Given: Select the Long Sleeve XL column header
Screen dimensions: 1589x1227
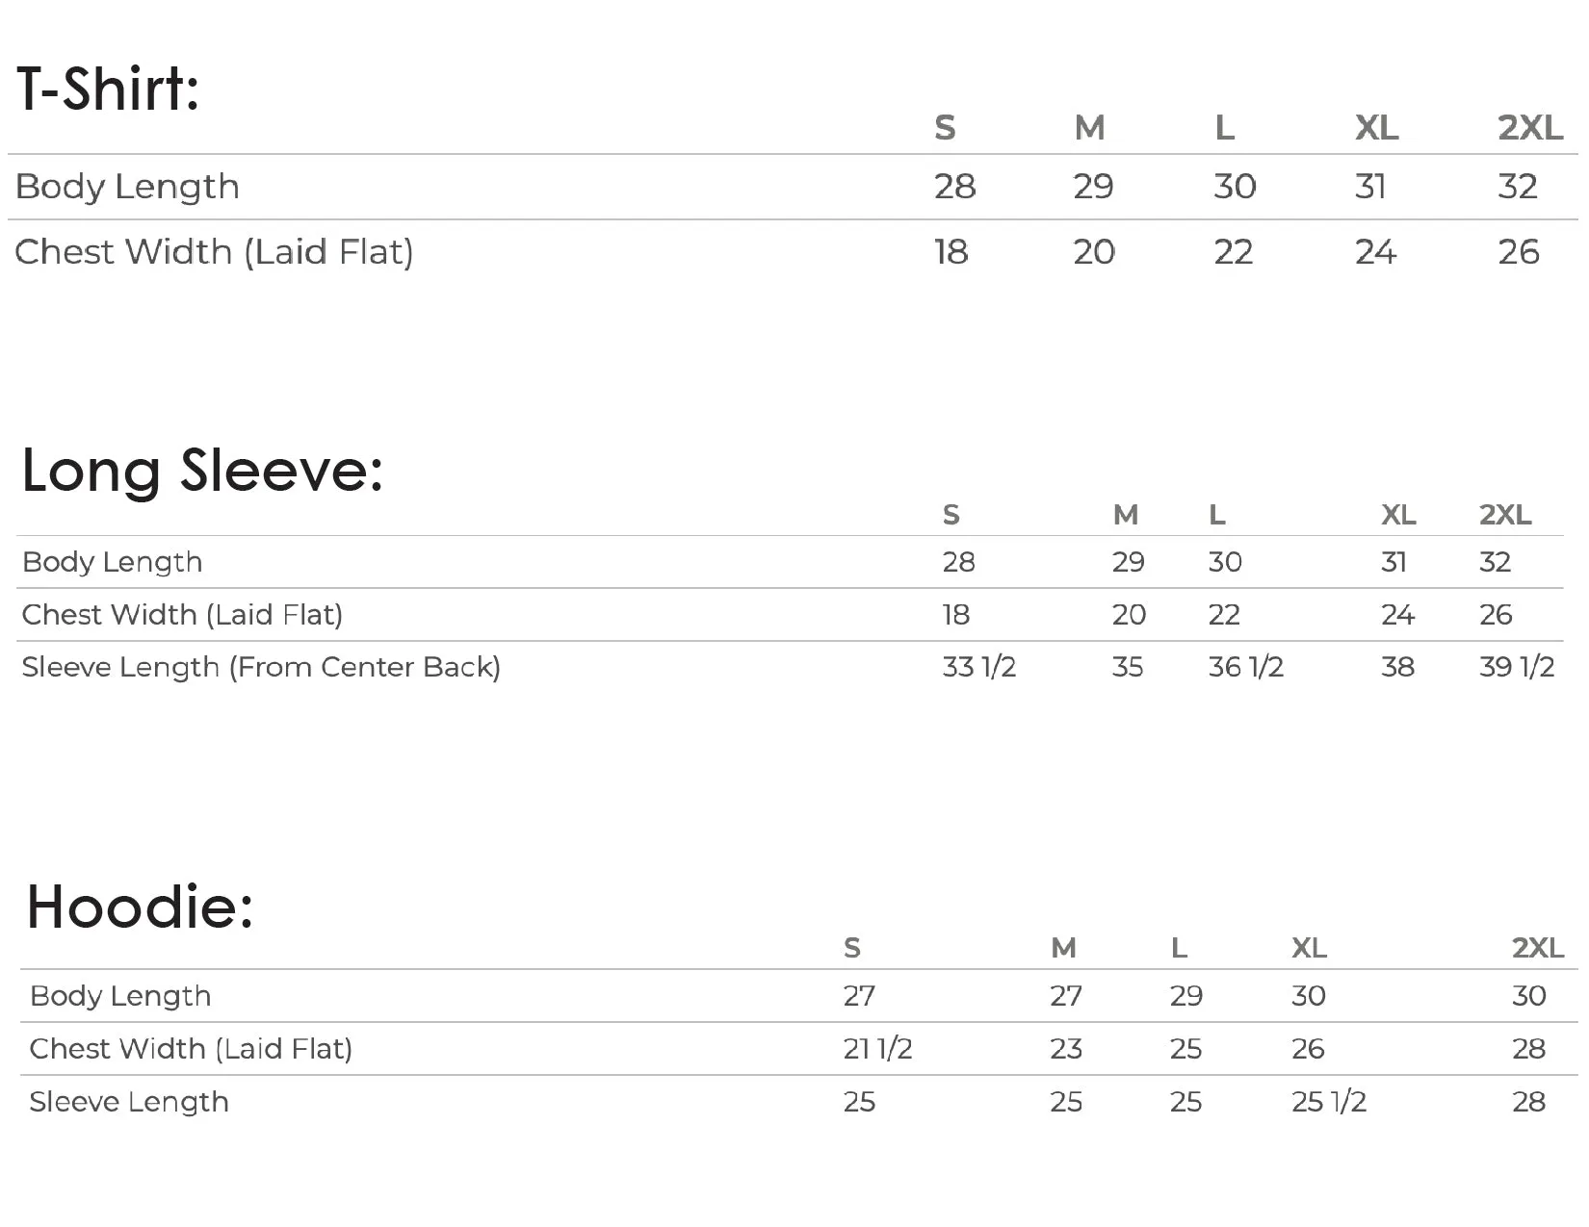Looking at the screenshot, I should tap(1398, 515).
